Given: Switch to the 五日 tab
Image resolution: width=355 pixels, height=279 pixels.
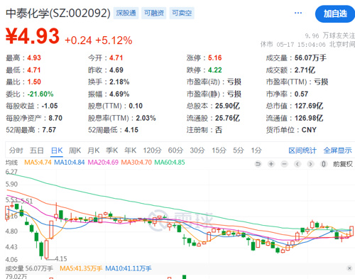Looking at the screenshot, I should 37,151.
